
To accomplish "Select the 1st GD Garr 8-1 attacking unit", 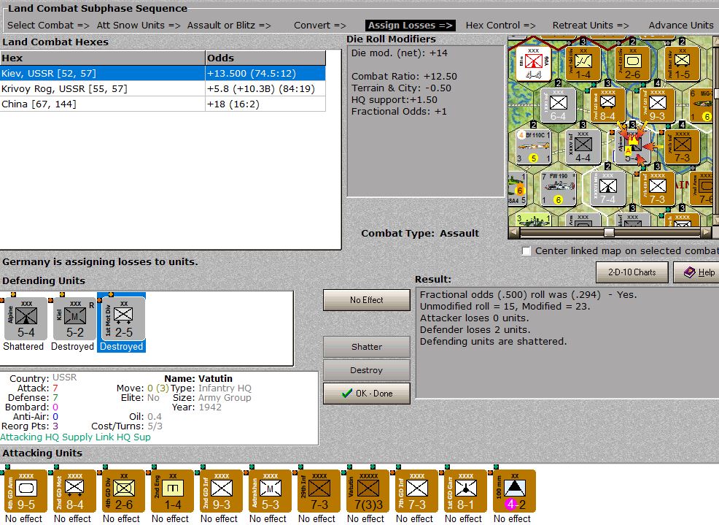I will [465, 490].
